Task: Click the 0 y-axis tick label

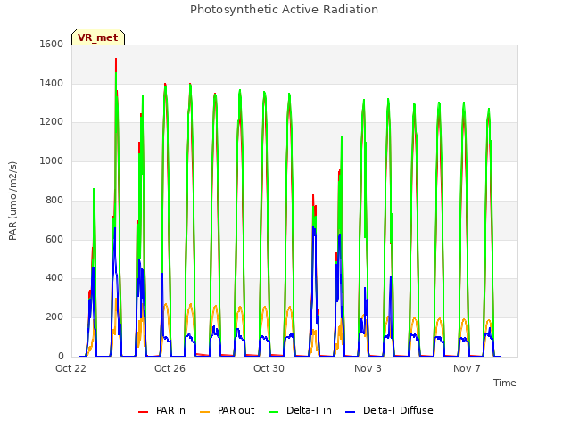Action: pyautogui.click(x=61, y=357)
